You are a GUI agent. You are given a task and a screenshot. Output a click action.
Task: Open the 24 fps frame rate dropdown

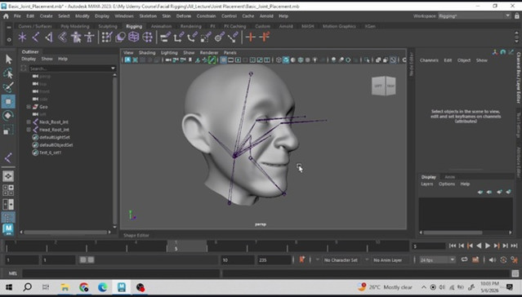pyautogui.click(x=437, y=259)
